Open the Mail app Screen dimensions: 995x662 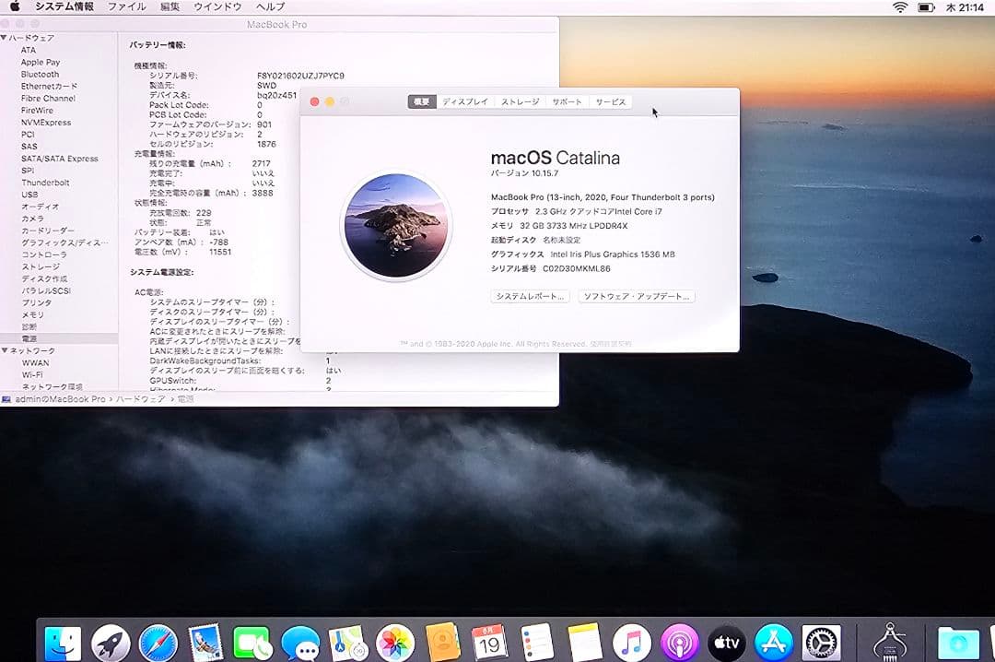click(205, 639)
